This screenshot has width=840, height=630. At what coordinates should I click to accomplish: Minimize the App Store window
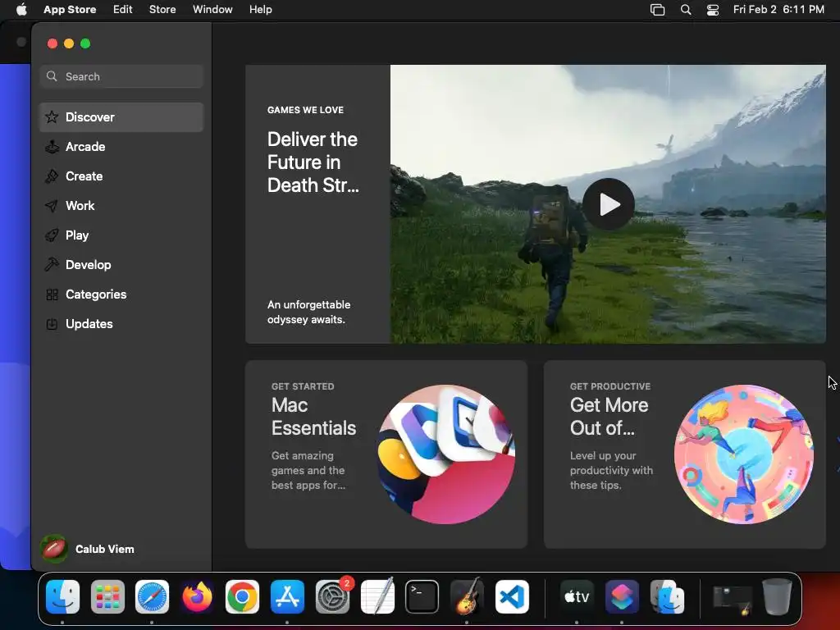(69, 43)
